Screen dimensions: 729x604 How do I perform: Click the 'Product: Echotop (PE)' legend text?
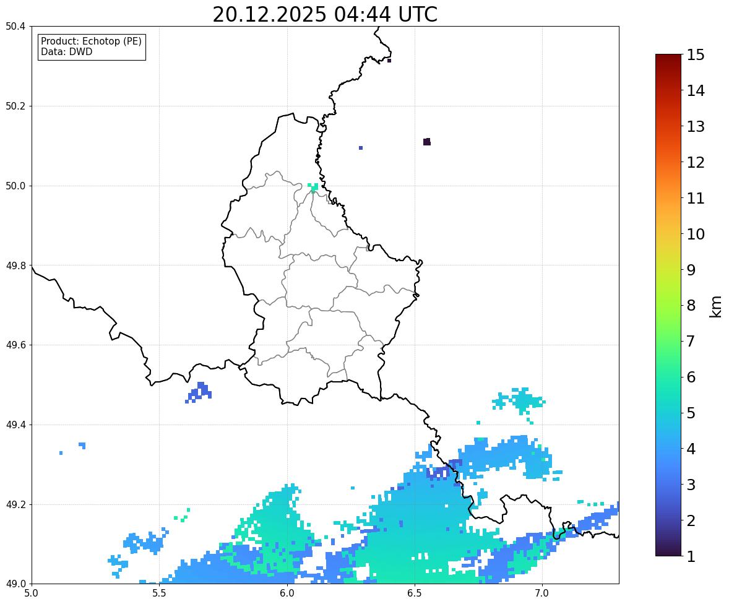tap(91, 41)
